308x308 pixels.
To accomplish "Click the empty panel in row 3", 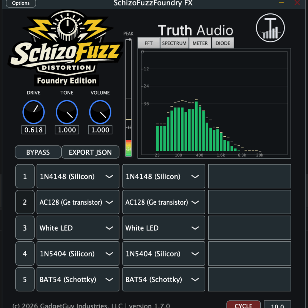I will [x=249, y=228].
